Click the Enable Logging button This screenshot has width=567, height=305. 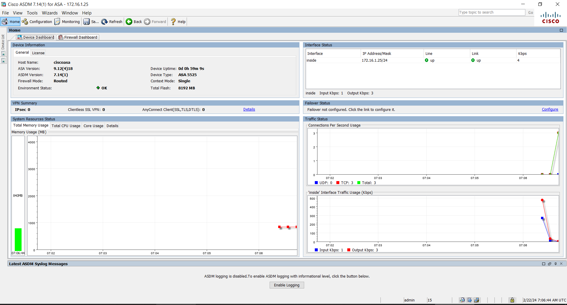[x=286, y=285]
